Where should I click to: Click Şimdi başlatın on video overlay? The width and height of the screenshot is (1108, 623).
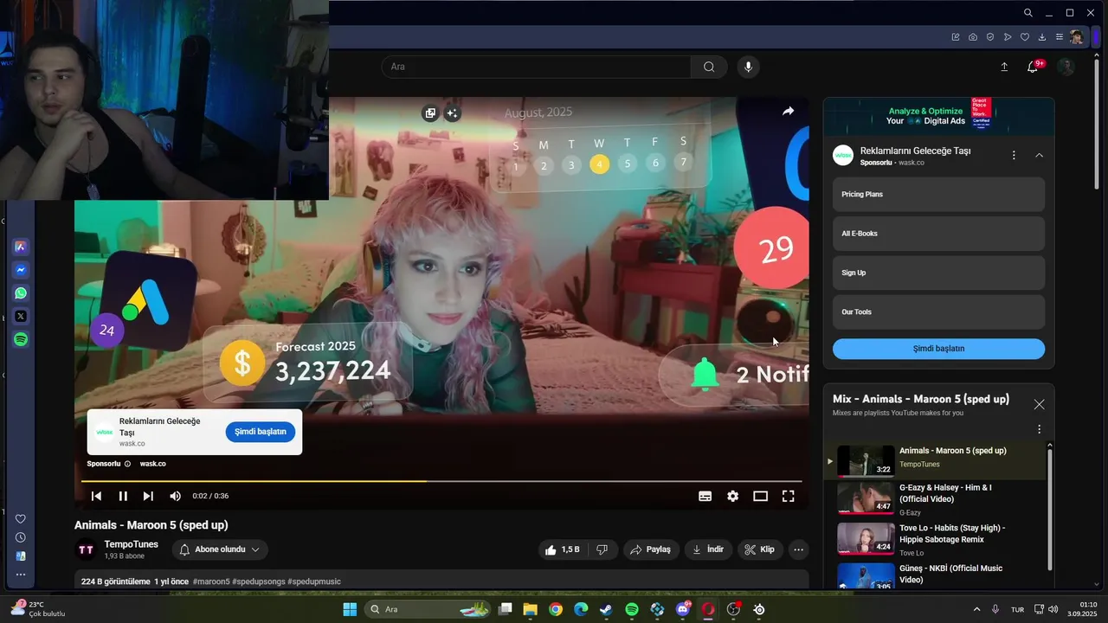(x=261, y=431)
